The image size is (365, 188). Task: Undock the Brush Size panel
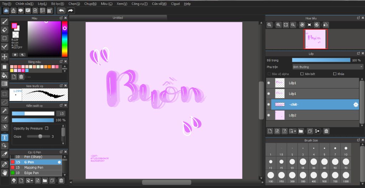pos(359,140)
